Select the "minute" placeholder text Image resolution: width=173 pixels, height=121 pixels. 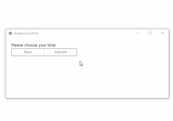[60, 52]
